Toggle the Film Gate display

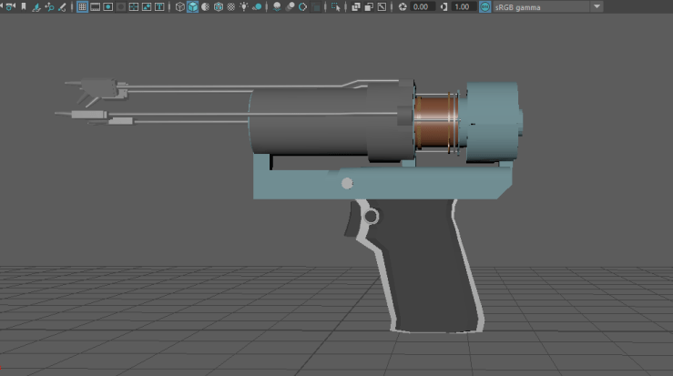coord(96,7)
